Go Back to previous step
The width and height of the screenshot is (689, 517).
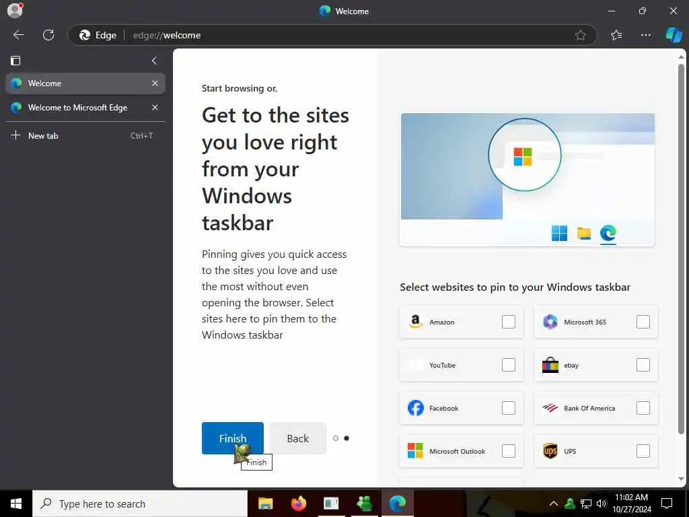(x=298, y=438)
